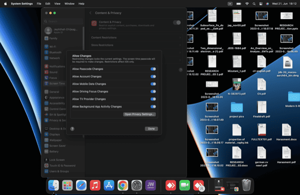Open App Store from the Dock
This screenshot has height=195, width=300.
[x=109, y=185]
